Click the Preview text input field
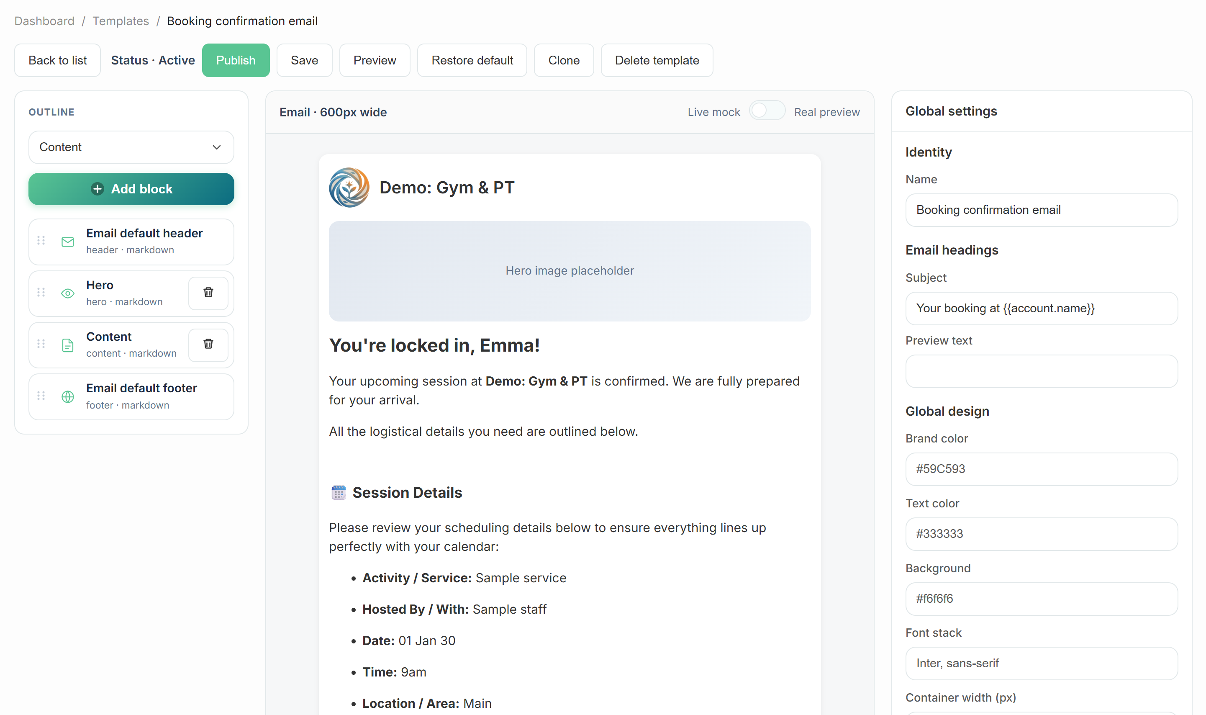Image resolution: width=1206 pixels, height=715 pixels. [x=1041, y=371]
